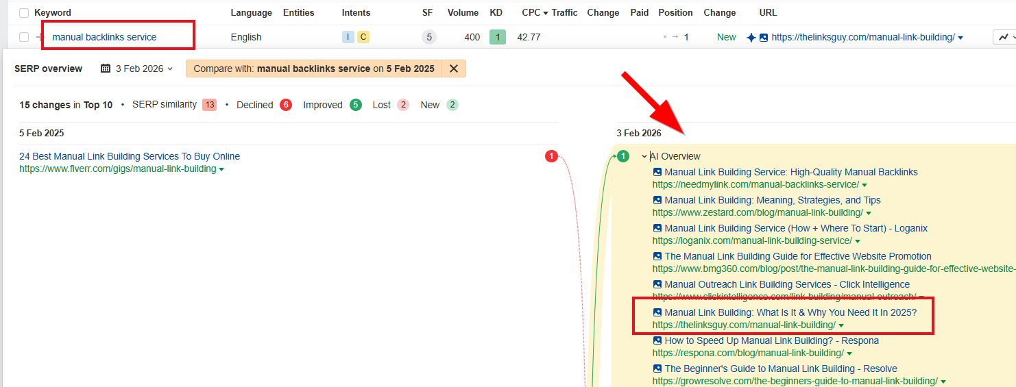Viewport: 1016px width, 387px height.
Task: Click the AI sparkle icon before thelinksguy URL
Action: point(751,38)
